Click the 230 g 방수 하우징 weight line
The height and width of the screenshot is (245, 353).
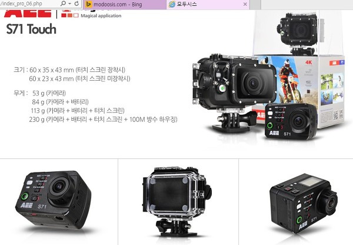103,120
